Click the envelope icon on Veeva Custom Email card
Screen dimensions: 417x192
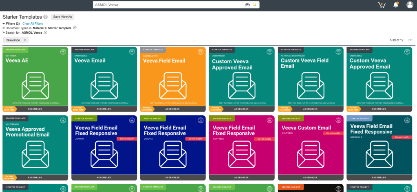[x=311, y=155]
